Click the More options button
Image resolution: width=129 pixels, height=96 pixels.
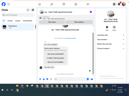[79, 22]
